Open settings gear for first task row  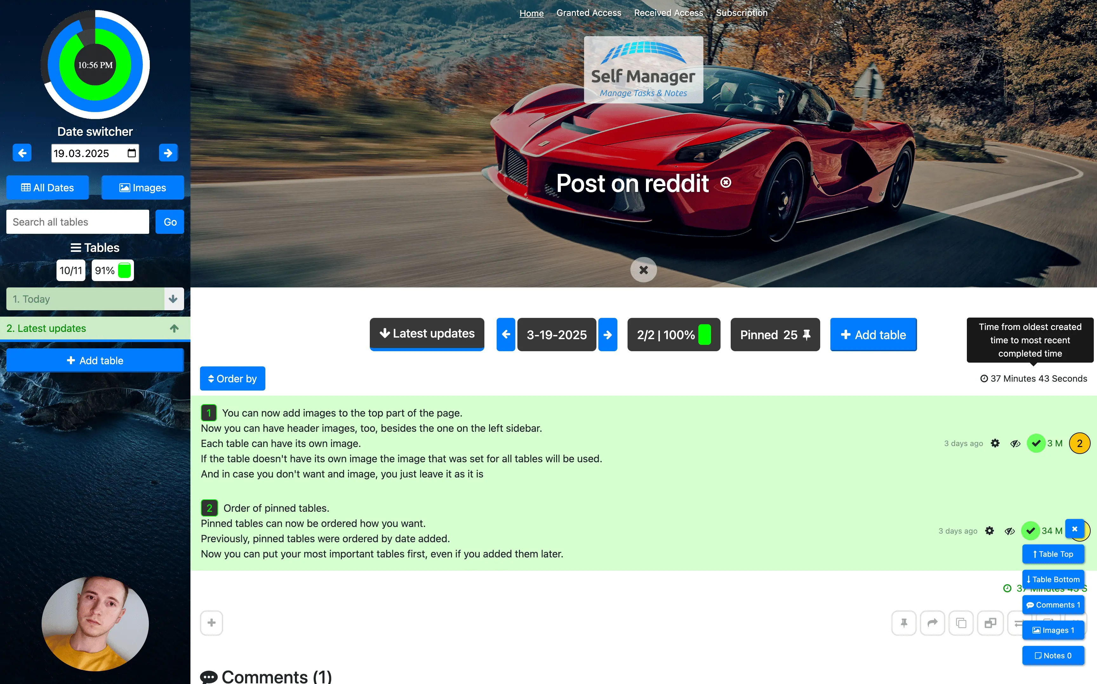pos(995,443)
